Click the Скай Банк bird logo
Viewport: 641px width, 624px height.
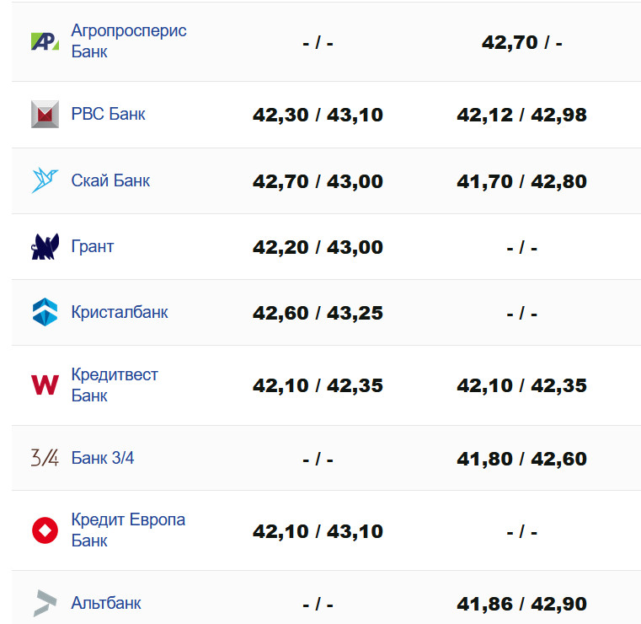pyautogui.click(x=45, y=180)
